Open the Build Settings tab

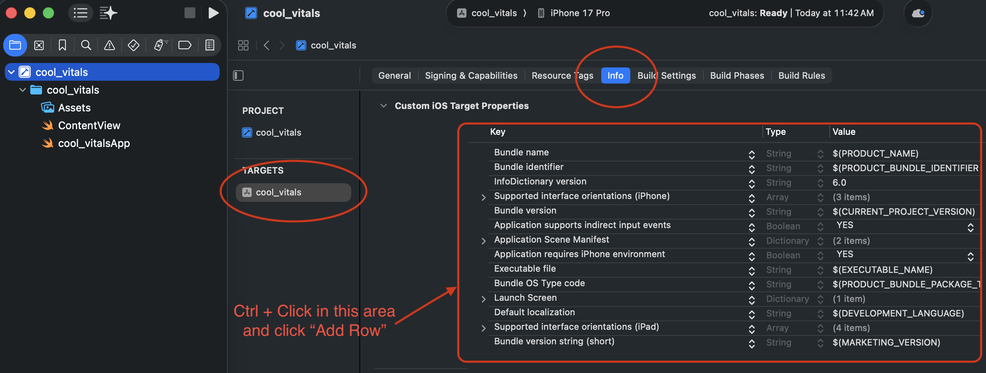(667, 75)
